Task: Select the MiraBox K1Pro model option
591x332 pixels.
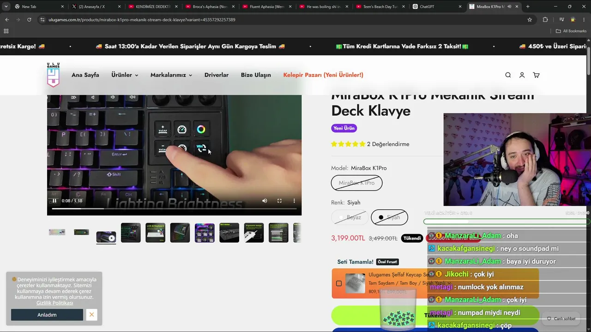Action: [x=356, y=183]
